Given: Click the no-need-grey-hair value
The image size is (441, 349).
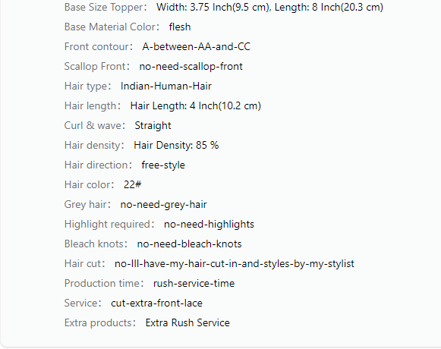Looking at the screenshot, I should (163, 204).
